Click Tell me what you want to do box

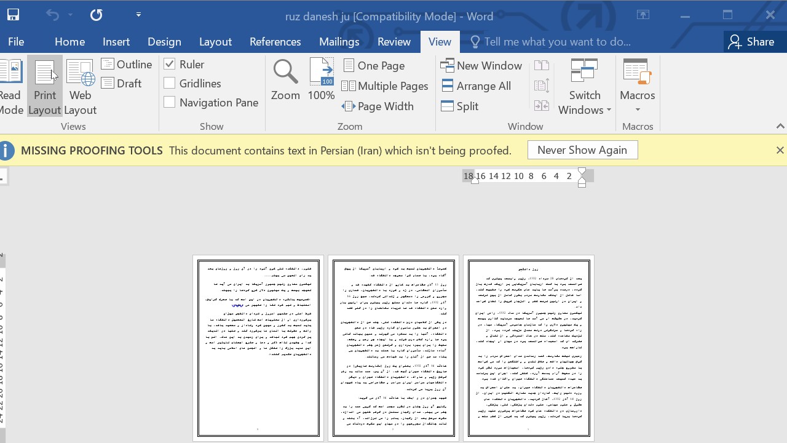point(550,42)
